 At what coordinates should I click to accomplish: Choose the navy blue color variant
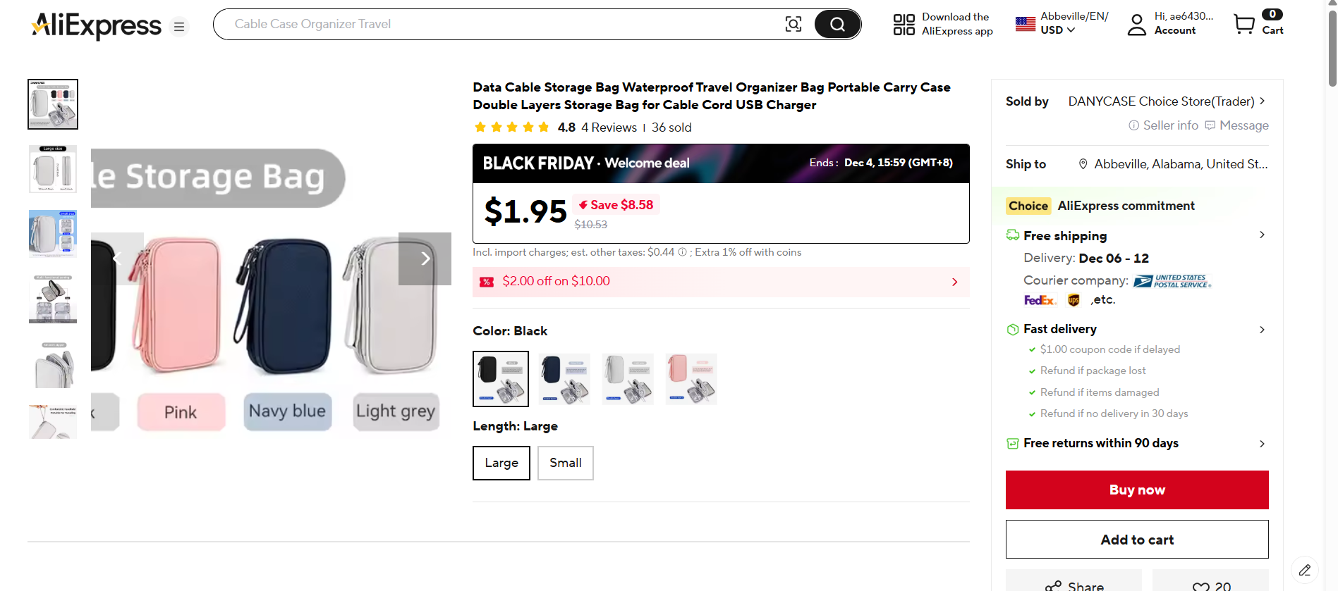click(x=564, y=379)
